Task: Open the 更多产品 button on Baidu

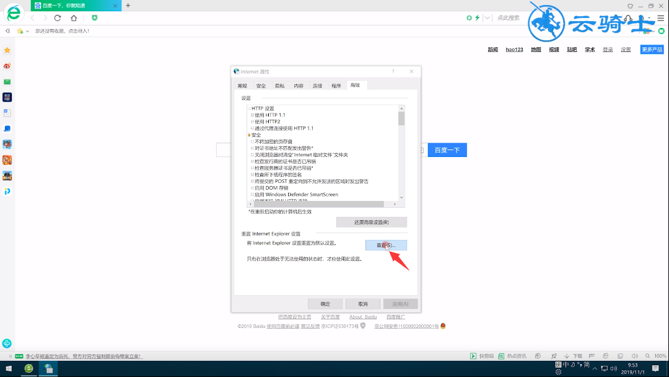Action: tap(652, 50)
